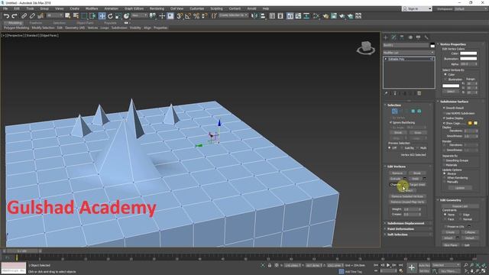The height and width of the screenshot is (275, 489).
Task: Open the Create command panel tab
Action: [x=386, y=37]
